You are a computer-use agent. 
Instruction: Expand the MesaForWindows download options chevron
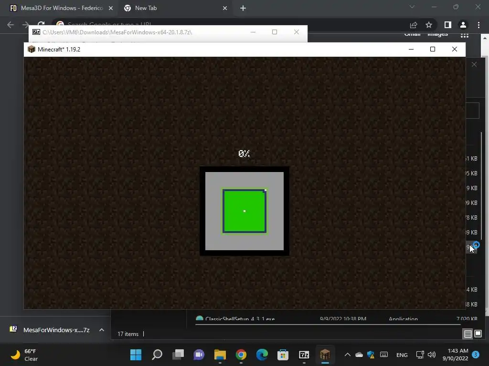pyautogui.click(x=102, y=330)
